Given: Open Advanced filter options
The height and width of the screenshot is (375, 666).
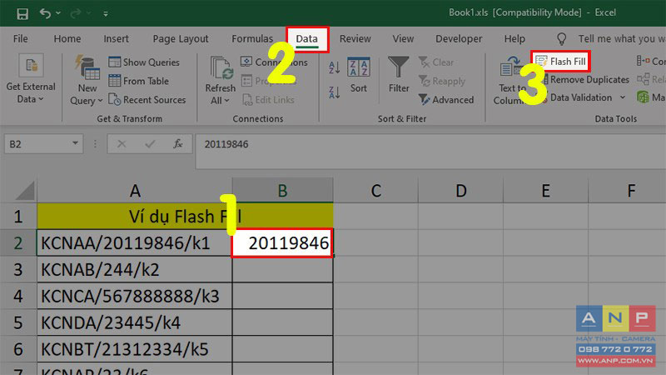Looking at the screenshot, I should point(446,99).
